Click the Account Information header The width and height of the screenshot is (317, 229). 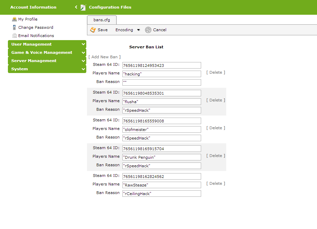33,7
